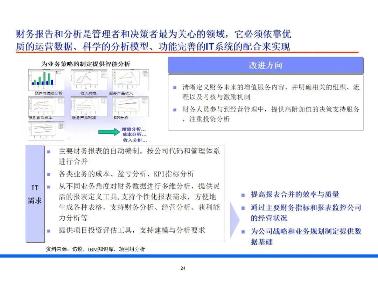The width and height of the screenshot is (378, 283).
Task: Click the light purple chevron arrow beside IT需求 box
Action: pyautogui.click(x=234, y=220)
